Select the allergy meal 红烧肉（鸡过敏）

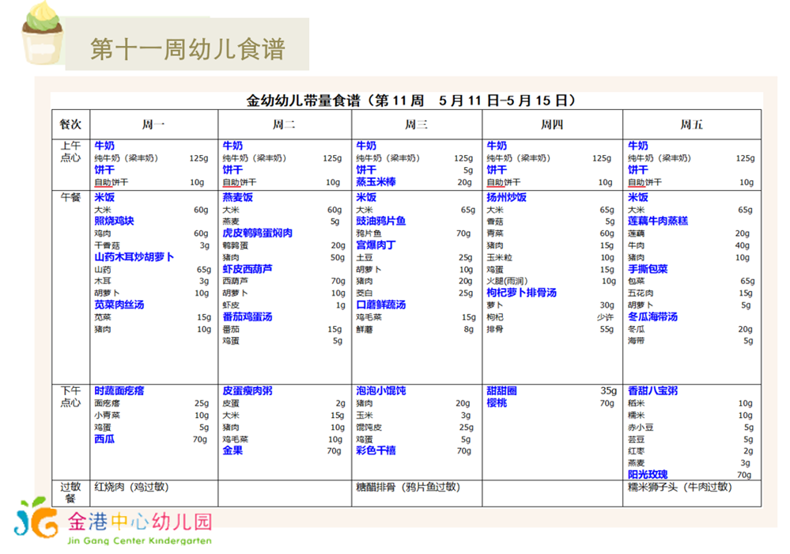(131, 487)
